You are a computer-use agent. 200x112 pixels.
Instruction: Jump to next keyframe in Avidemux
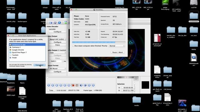point(69,85)
